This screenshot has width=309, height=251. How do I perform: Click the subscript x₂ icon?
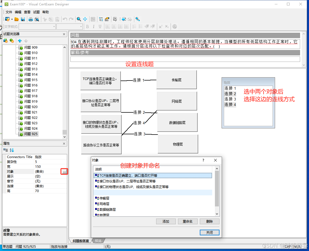click(x=167, y=26)
